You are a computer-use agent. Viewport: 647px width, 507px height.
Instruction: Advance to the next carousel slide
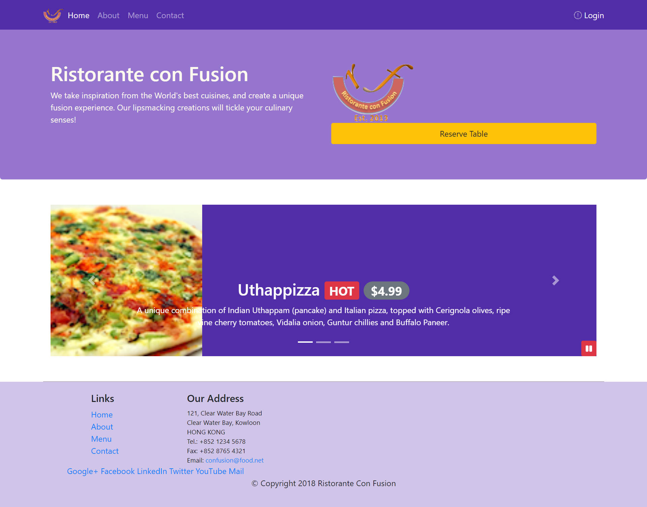pyautogui.click(x=555, y=280)
